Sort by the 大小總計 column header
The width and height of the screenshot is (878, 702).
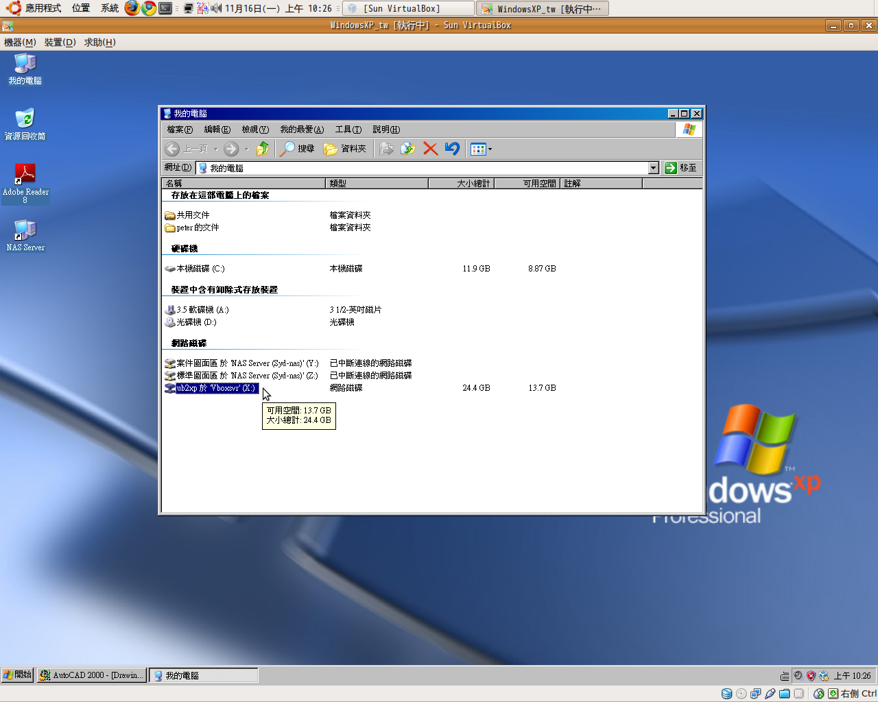(x=461, y=184)
